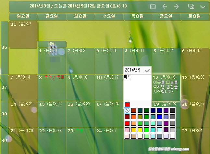
Task: Select week number 37 in left column
Action: pyautogui.click(x=4, y=87)
